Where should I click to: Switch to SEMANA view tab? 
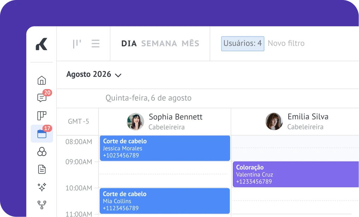[x=159, y=43]
